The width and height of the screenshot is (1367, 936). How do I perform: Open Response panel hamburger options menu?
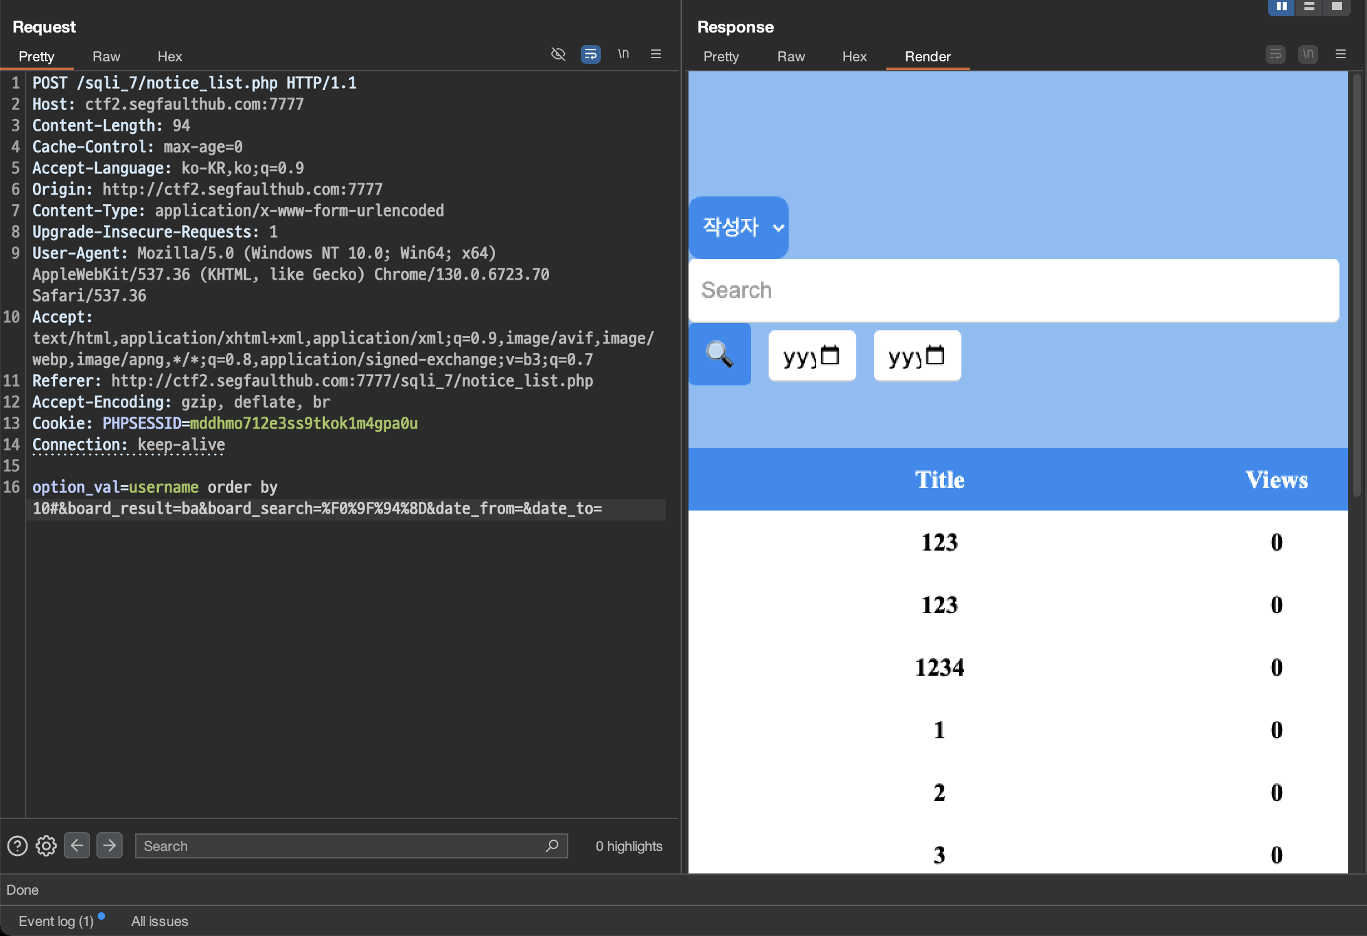(x=1340, y=54)
